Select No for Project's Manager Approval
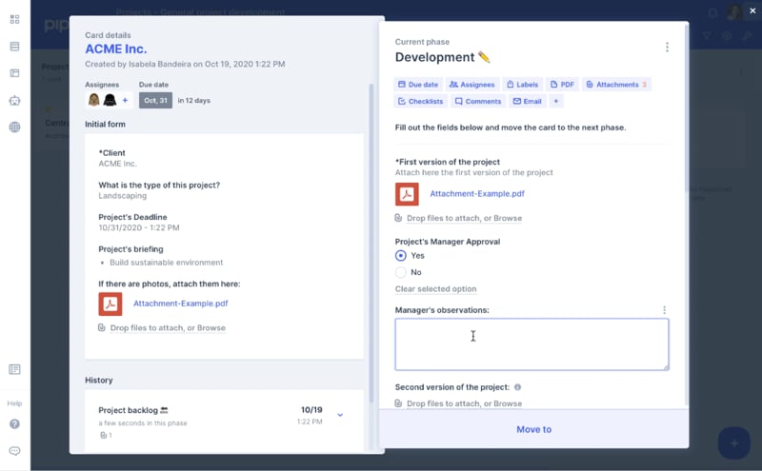Image resolution: width=762 pixels, height=471 pixels. coord(401,272)
